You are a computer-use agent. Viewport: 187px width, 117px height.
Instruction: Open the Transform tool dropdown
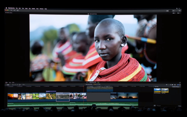coord(7,83)
